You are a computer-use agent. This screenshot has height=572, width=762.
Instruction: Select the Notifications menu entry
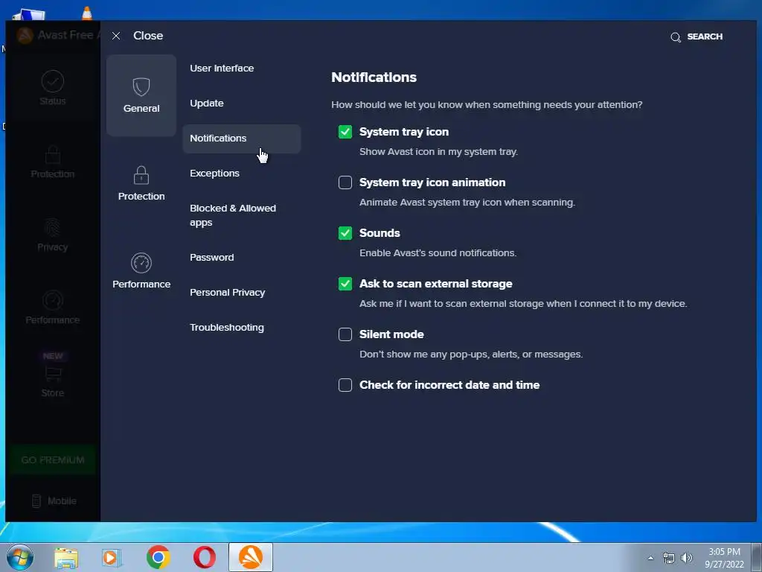242,139
